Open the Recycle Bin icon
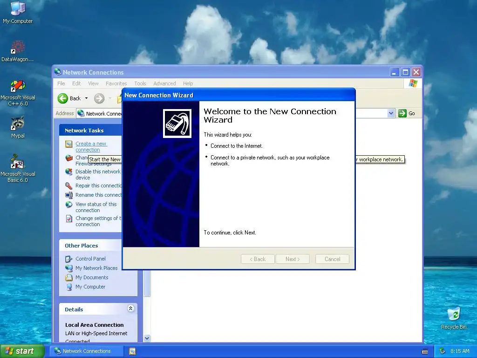Screen dimensions: 477x358 454,318
